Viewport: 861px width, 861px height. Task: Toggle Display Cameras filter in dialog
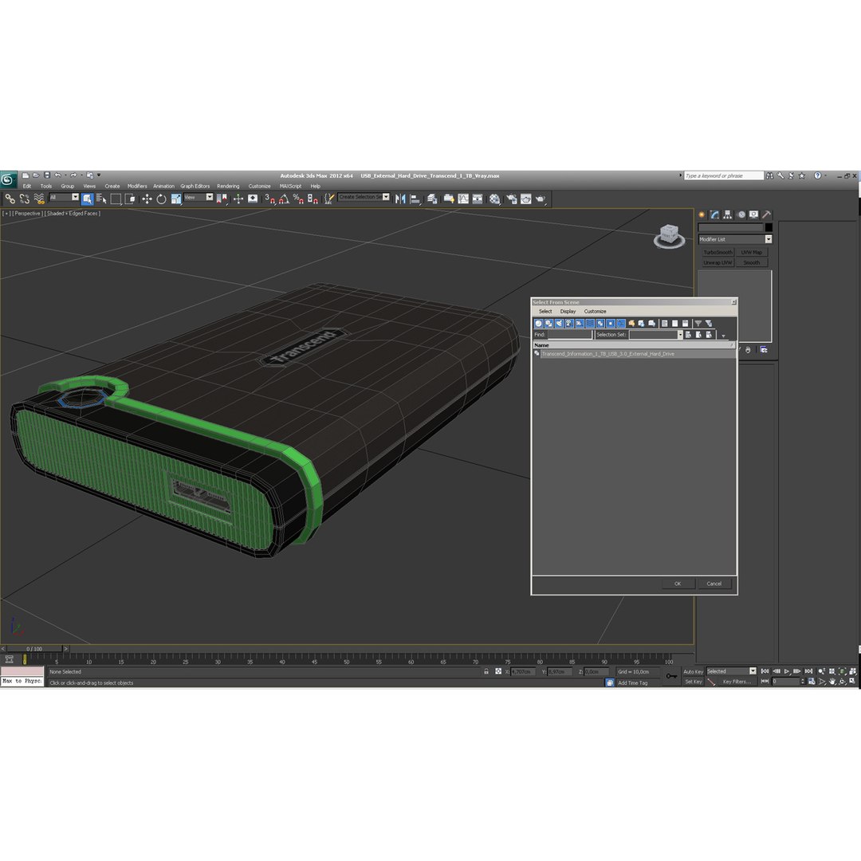569,324
